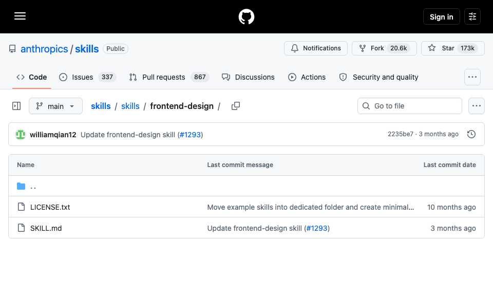This screenshot has height=293, width=493.
Task: Copy the frontend-design path
Action: click(236, 106)
